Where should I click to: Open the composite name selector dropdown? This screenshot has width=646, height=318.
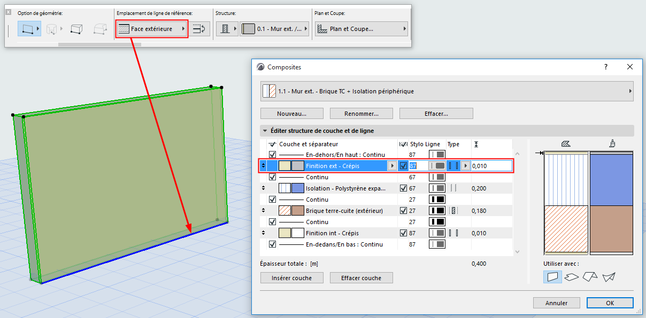point(447,91)
